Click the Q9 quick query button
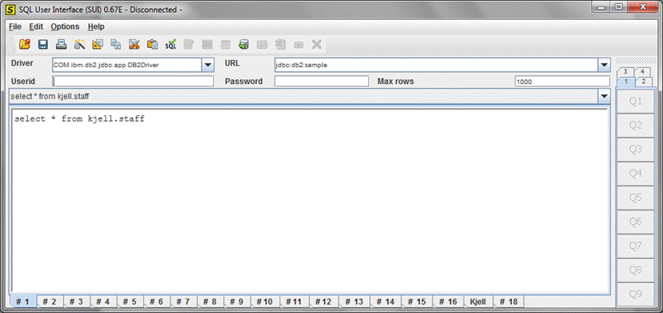The height and width of the screenshot is (313, 663). tap(636, 294)
